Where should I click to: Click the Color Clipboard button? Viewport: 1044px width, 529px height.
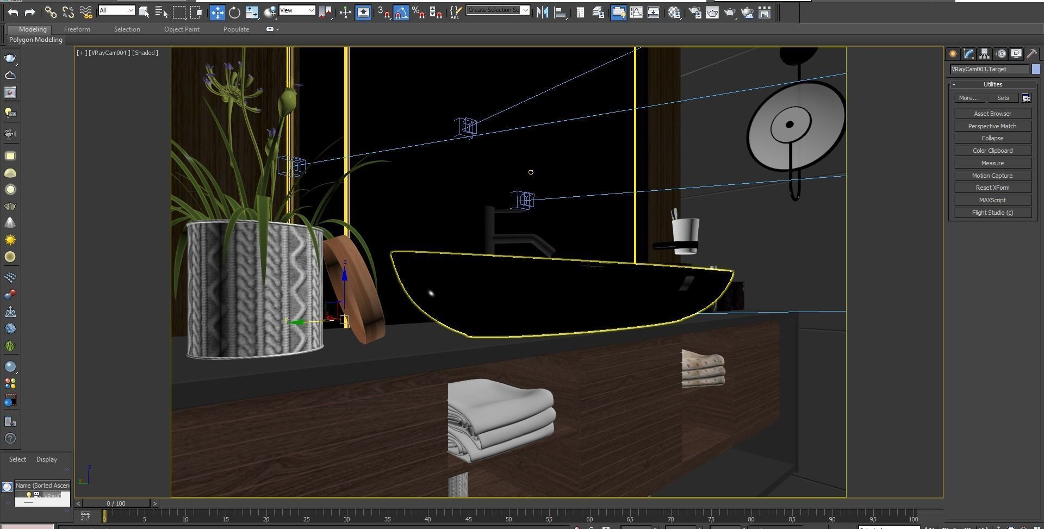pos(992,151)
